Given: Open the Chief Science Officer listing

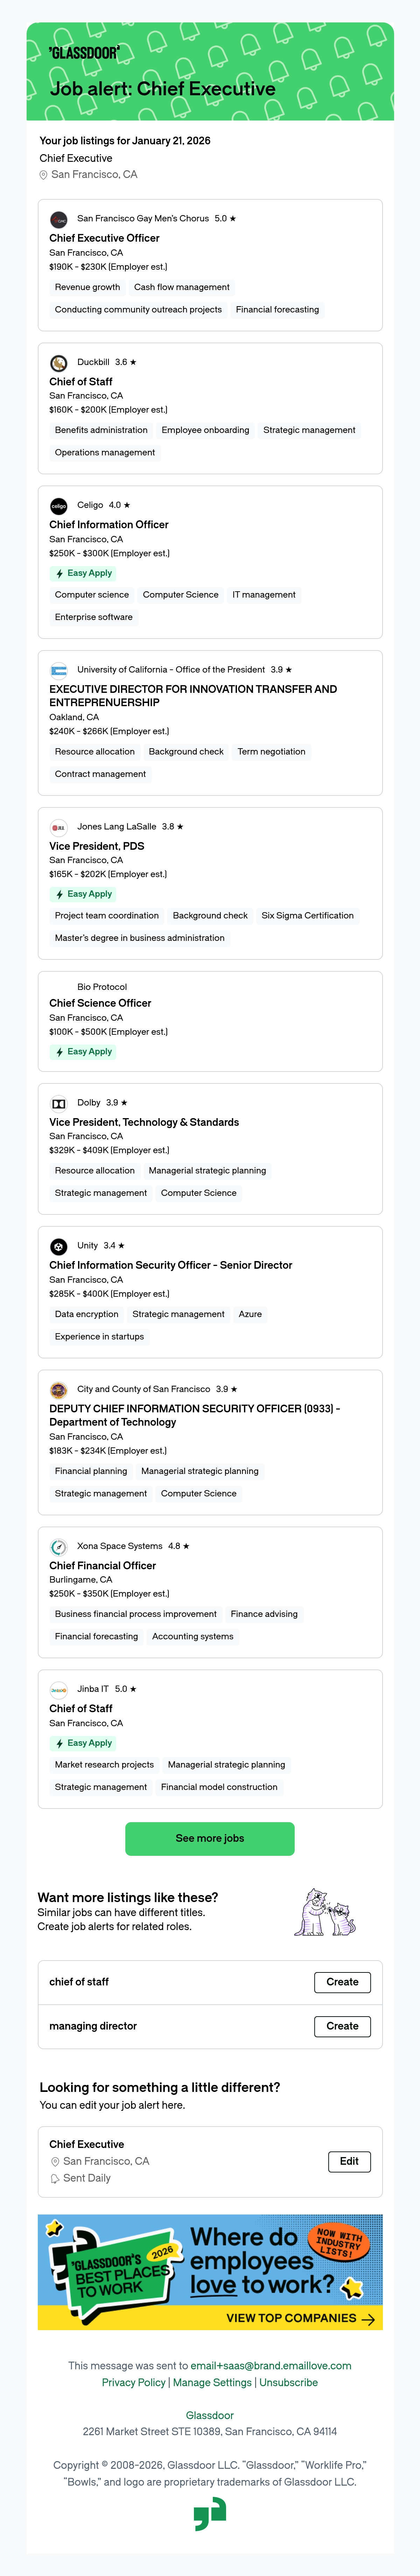Looking at the screenshot, I should tap(100, 1003).
